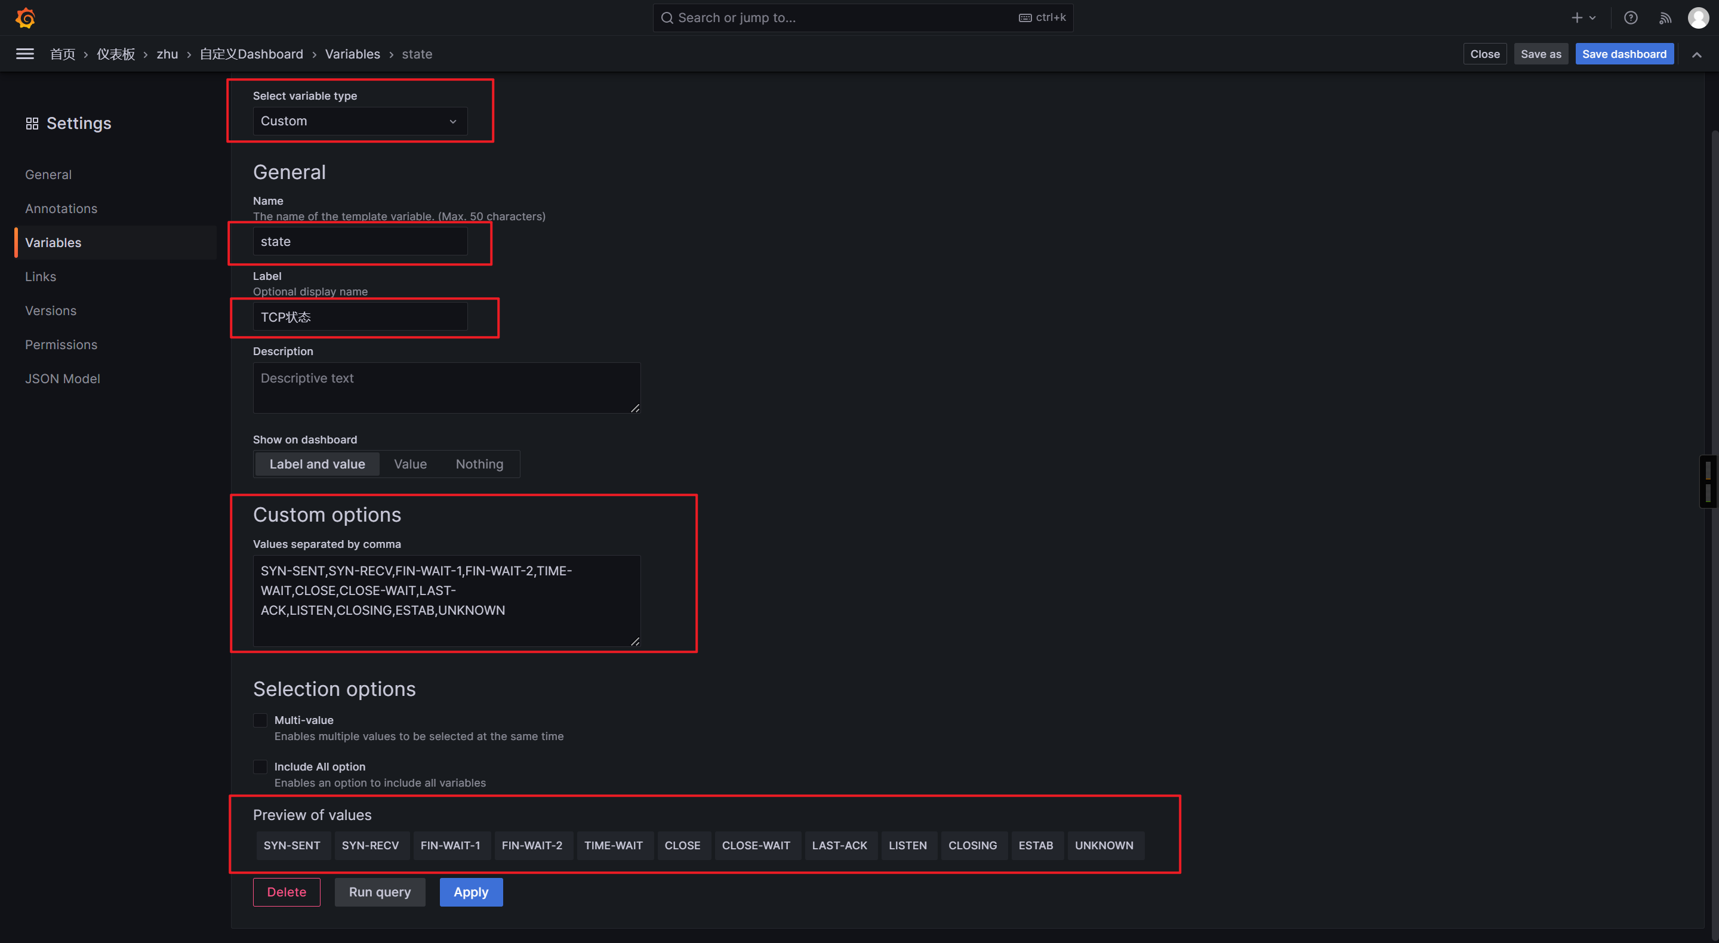Click the Description text area

[x=446, y=388]
